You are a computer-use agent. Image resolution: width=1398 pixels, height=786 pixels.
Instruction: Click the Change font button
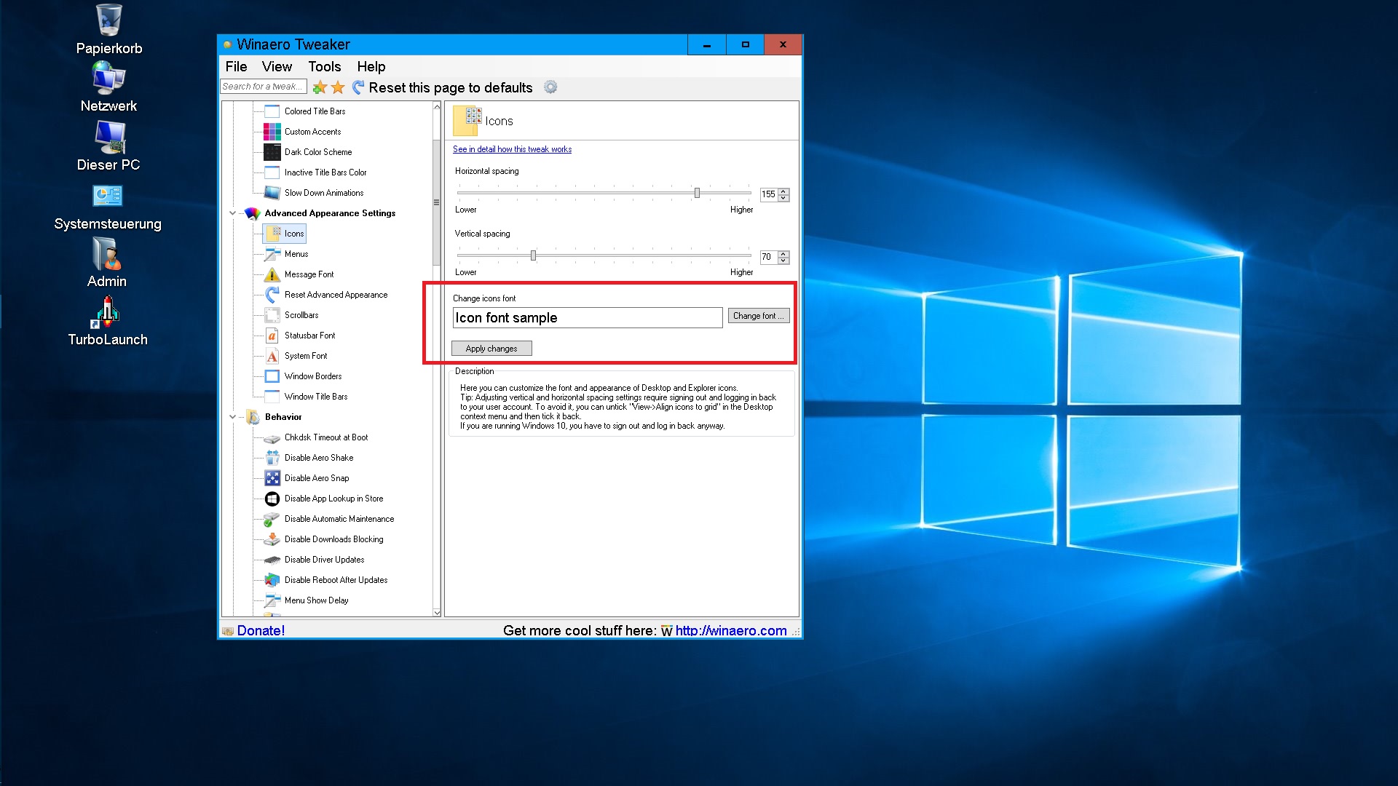click(758, 316)
